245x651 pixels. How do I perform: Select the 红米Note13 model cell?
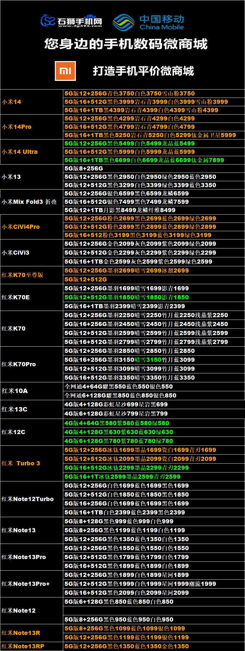[x=32, y=530]
